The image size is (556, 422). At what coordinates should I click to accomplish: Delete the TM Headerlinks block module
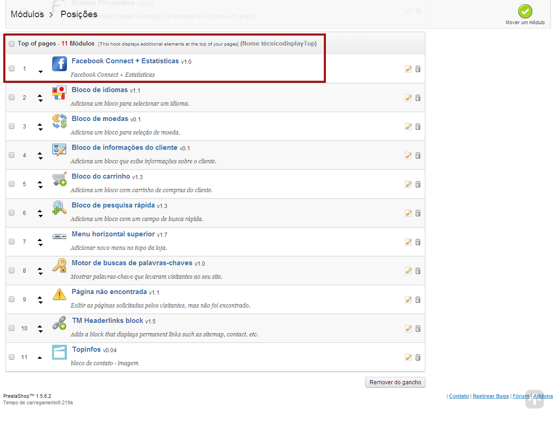point(418,328)
